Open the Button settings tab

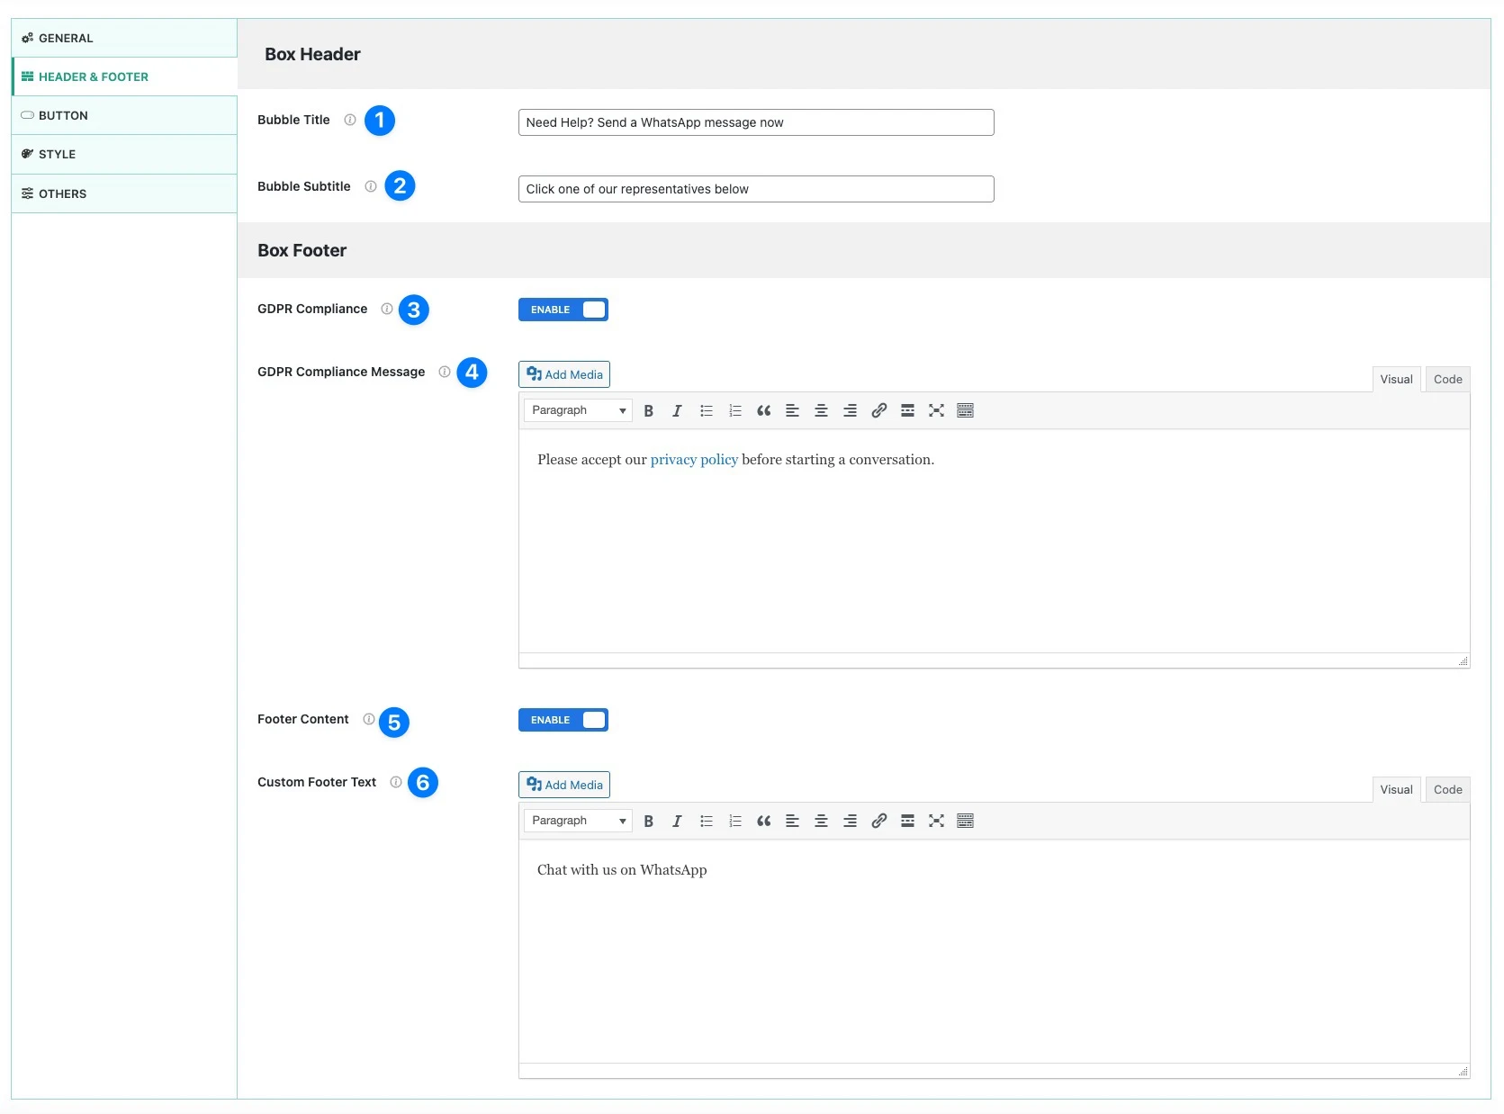point(63,116)
